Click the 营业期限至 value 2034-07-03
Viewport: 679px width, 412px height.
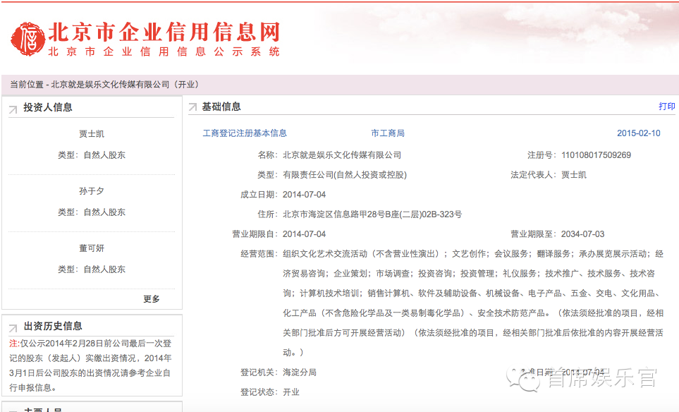pos(583,234)
